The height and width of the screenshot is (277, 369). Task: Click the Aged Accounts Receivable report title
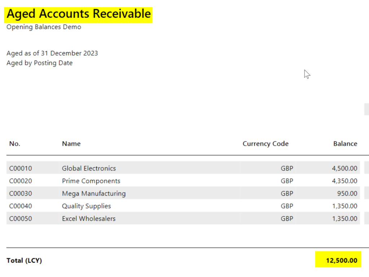pyautogui.click(x=79, y=14)
